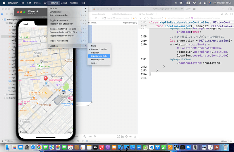Click the 70 warnings indicator
This screenshot has height=152, width=234.
188,9
